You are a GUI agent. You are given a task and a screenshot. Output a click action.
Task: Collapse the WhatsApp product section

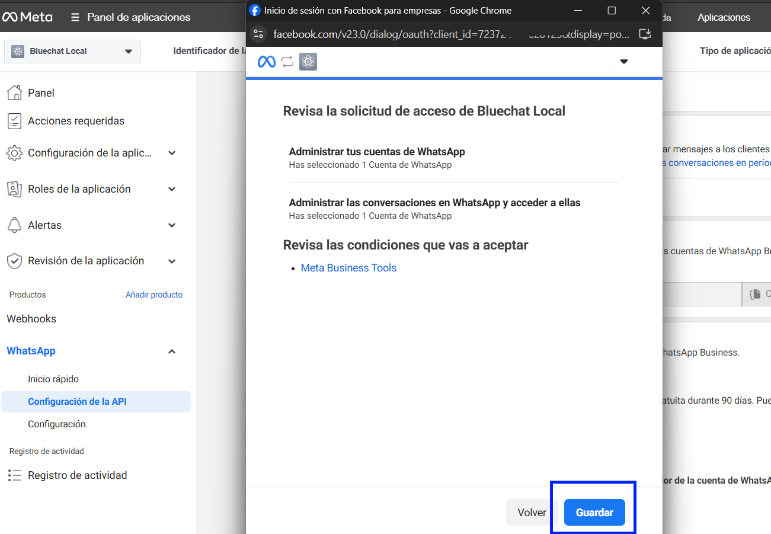(172, 351)
